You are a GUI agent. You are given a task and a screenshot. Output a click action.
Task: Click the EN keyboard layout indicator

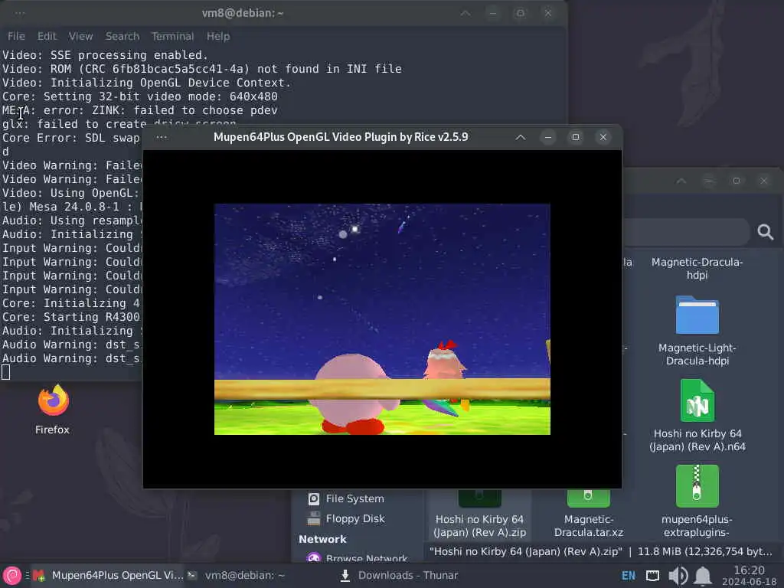pyautogui.click(x=629, y=576)
